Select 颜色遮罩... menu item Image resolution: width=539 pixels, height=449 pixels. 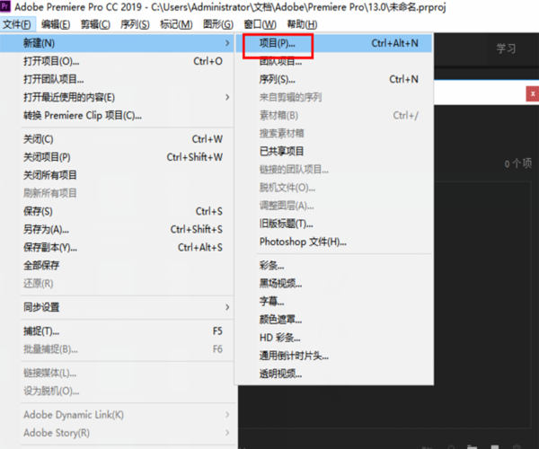334,320
